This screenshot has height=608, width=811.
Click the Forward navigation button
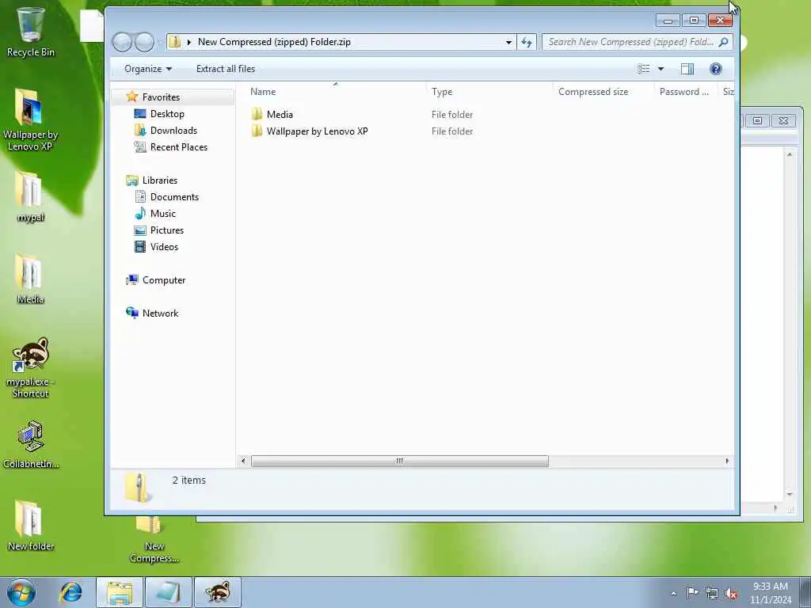pos(144,42)
